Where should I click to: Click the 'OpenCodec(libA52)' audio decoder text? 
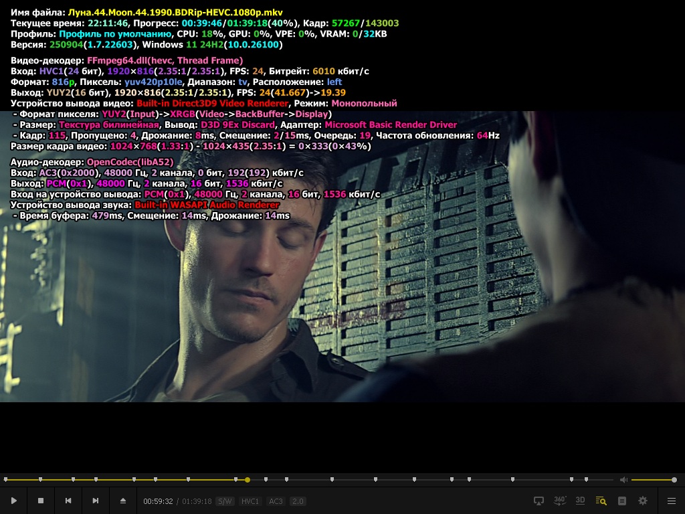pos(130,162)
